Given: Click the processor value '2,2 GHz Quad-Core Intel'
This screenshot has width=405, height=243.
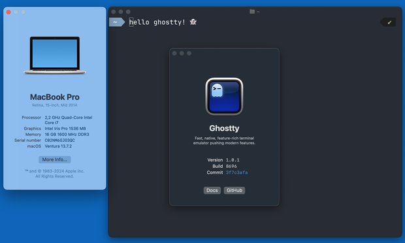Looking at the screenshot, I should [x=69, y=118].
